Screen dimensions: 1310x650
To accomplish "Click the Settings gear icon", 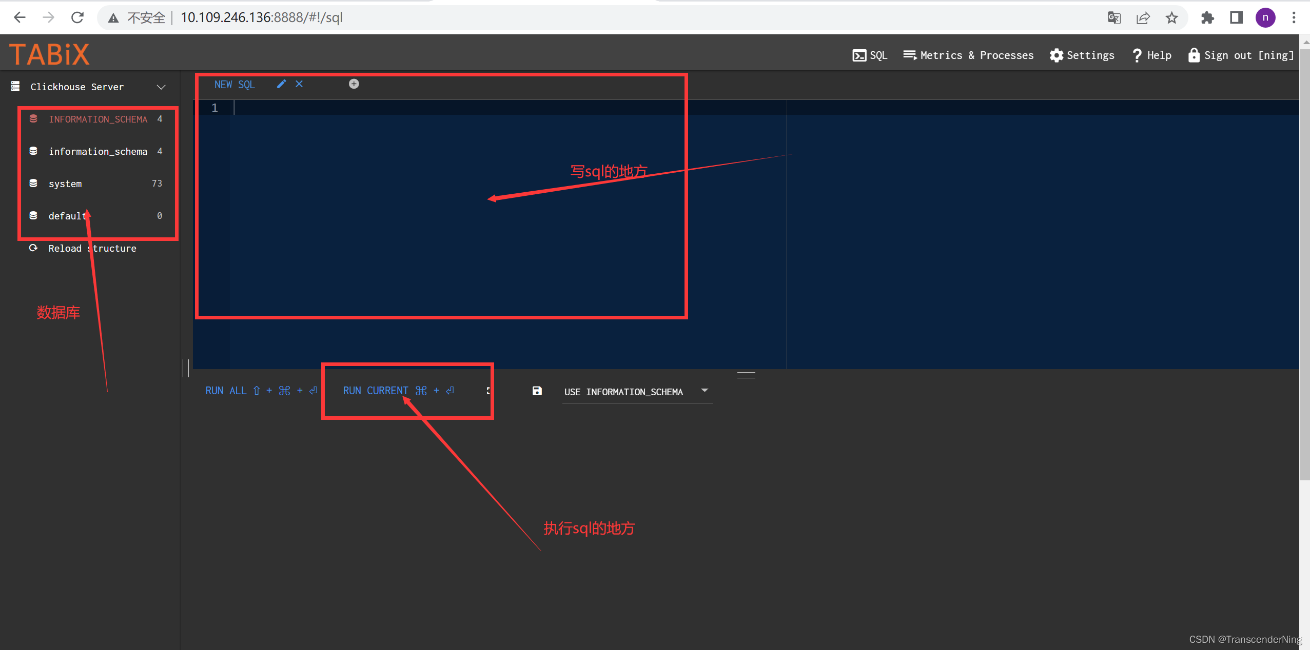I will tap(1056, 55).
